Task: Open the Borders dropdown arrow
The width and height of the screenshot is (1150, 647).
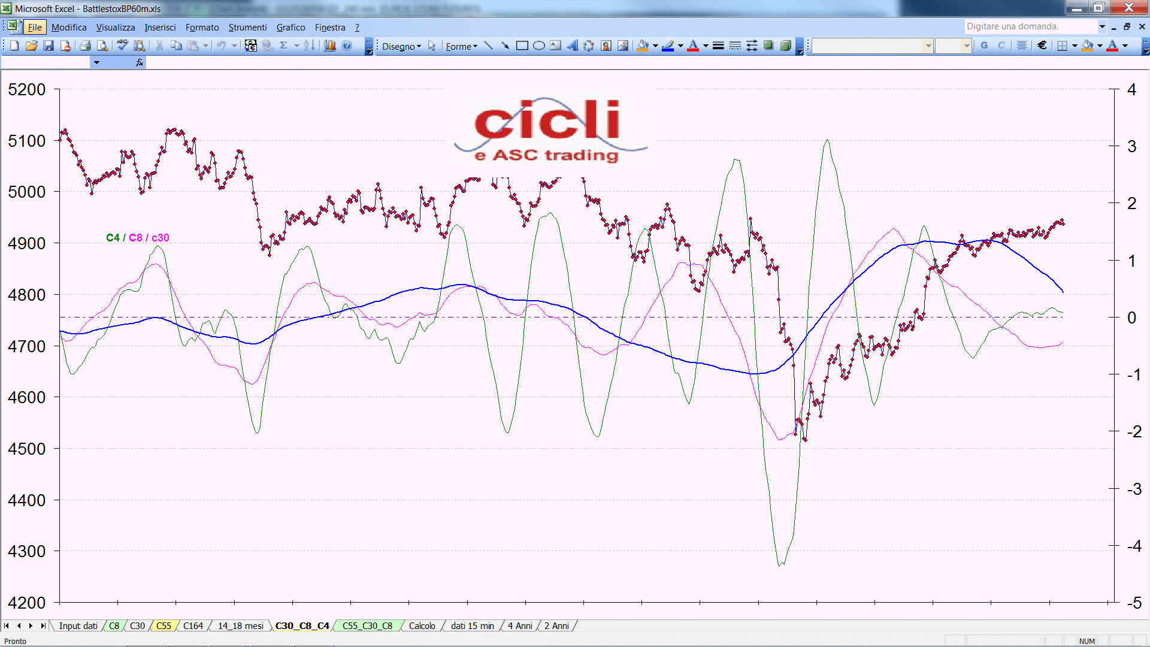Action: coord(1075,46)
